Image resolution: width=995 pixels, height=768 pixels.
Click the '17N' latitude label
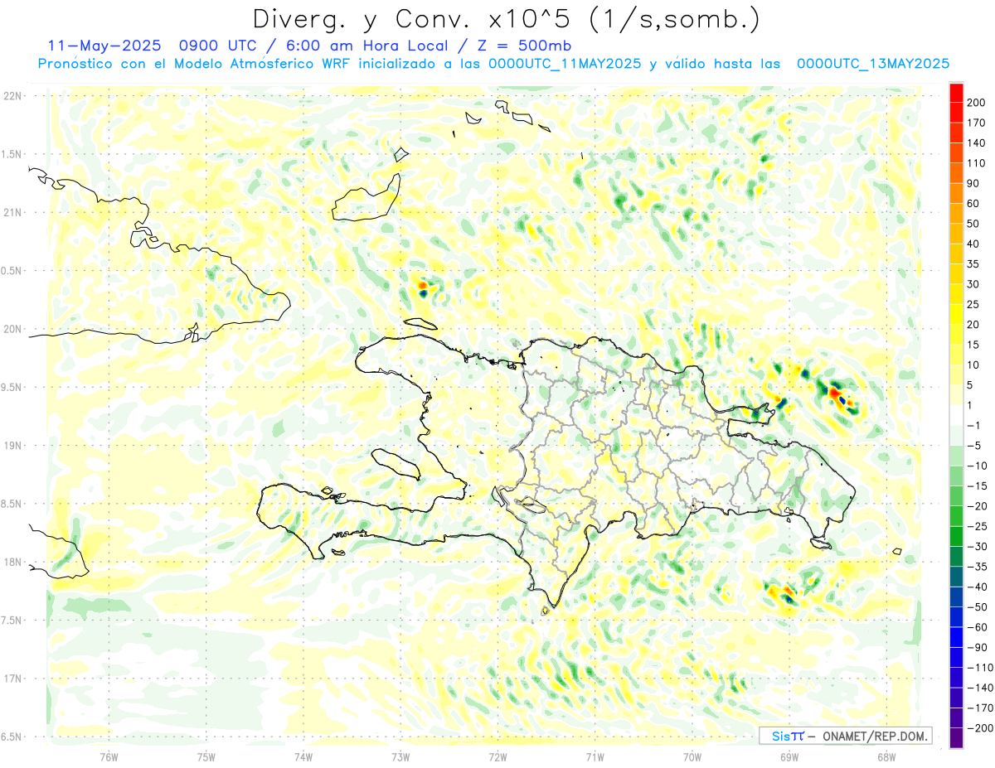(13, 679)
